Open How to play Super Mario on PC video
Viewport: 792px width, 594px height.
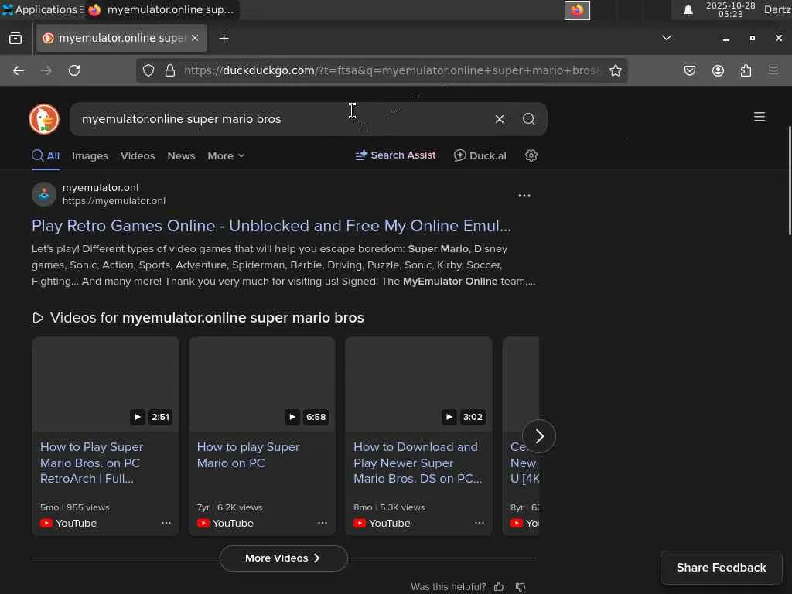(x=248, y=455)
